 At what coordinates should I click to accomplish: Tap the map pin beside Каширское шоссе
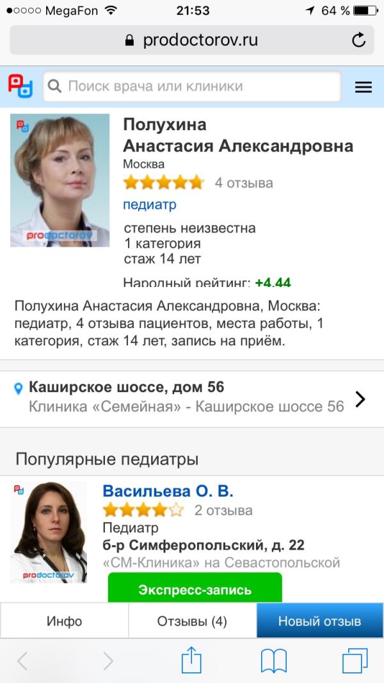19,388
